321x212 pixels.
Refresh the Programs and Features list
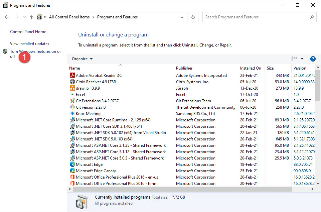pyautogui.click(x=193, y=17)
